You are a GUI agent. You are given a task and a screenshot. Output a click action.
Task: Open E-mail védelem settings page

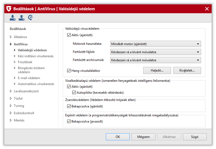pyautogui.click(x=29, y=78)
